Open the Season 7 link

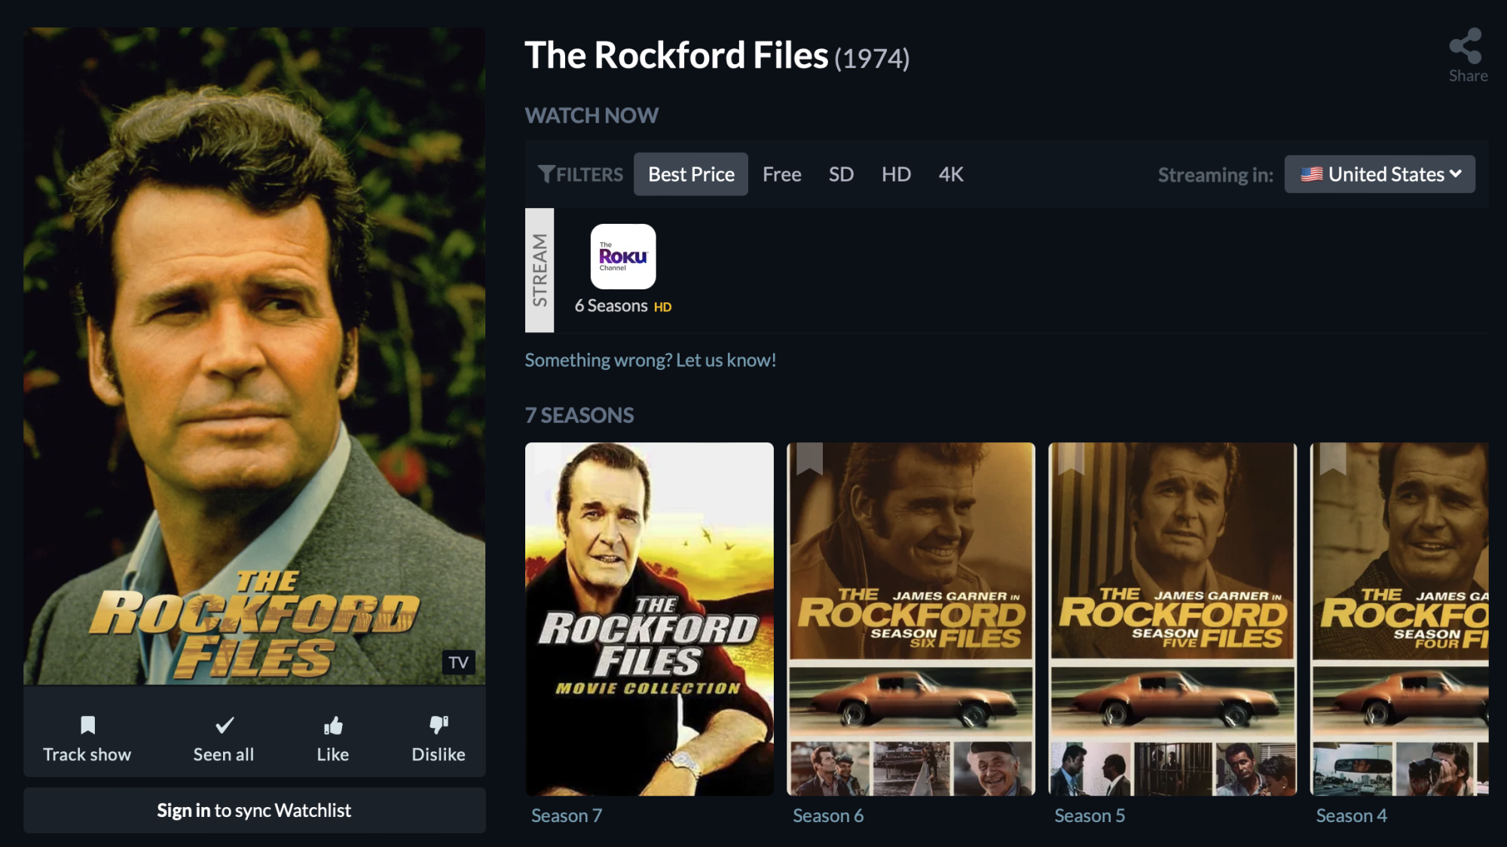coord(567,815)
